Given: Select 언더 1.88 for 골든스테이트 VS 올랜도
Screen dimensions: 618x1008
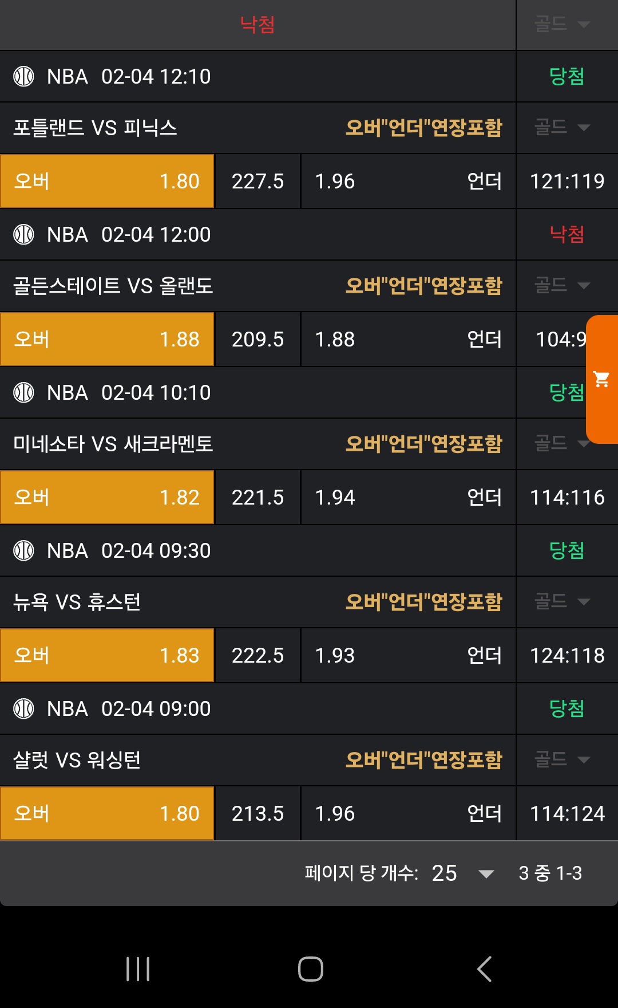Looking at the screenshot, I should tap(408, 339).
